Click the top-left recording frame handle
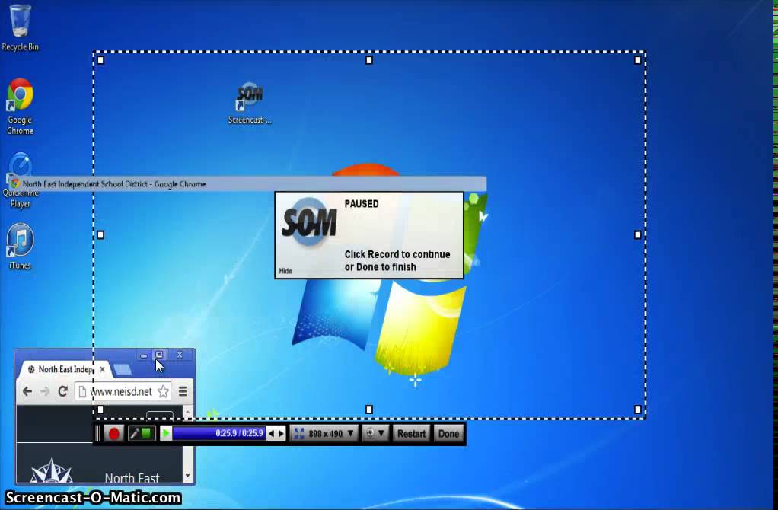The image size is (778, 510). click(x=100, y=60)
